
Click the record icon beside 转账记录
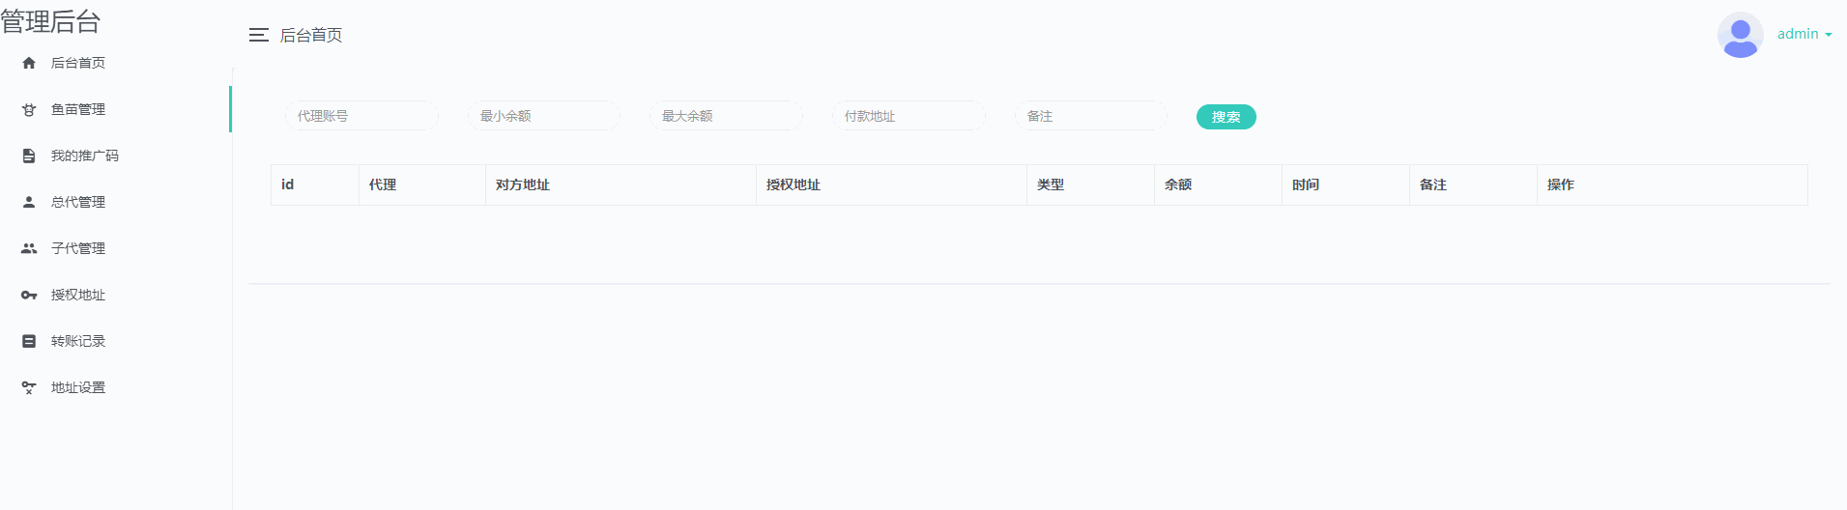click(29, 341)
